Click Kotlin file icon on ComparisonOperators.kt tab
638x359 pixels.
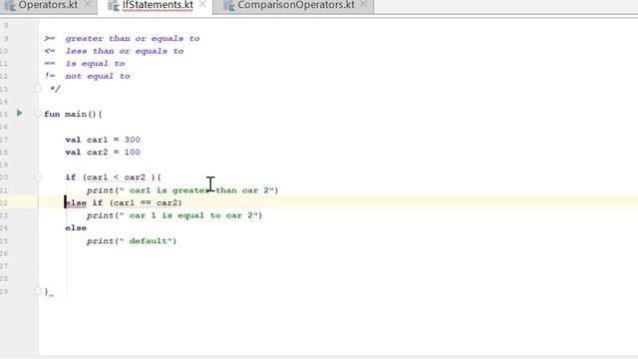(229, 6)
